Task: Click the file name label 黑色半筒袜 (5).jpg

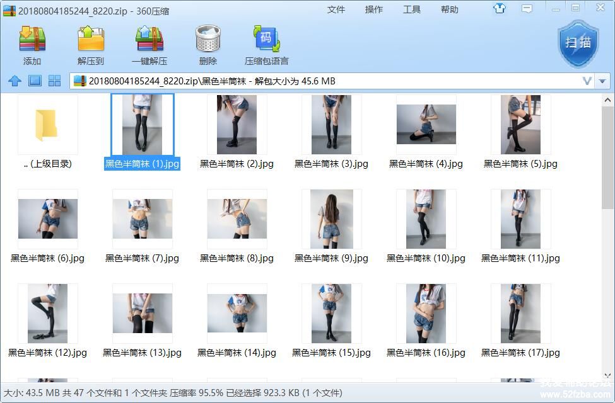Action: click(x=520, y=164)
